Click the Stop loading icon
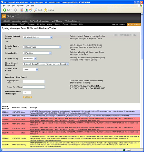The width and height of the screenshot is (144, 152). click(x=22, y=10)
